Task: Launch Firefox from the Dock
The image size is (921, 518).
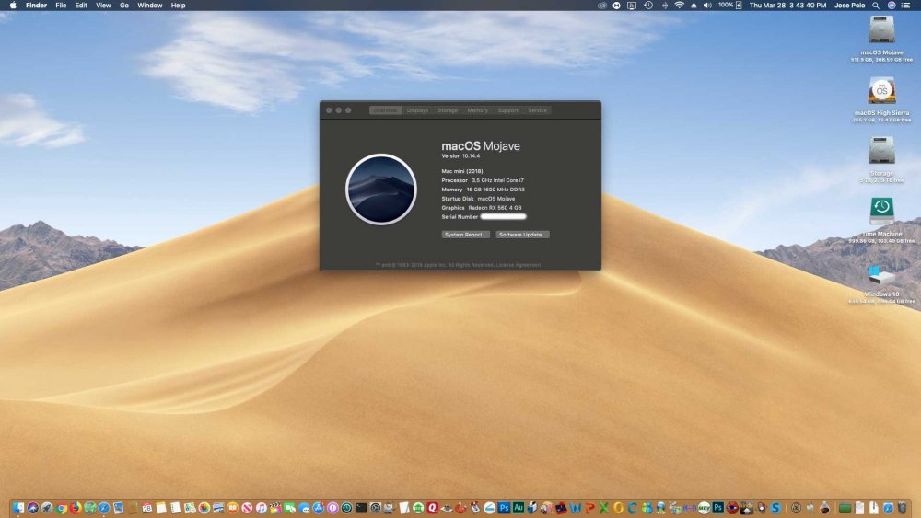Action: [76, 508]
